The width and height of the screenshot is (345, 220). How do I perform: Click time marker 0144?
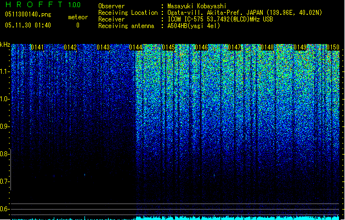[136, 47]
